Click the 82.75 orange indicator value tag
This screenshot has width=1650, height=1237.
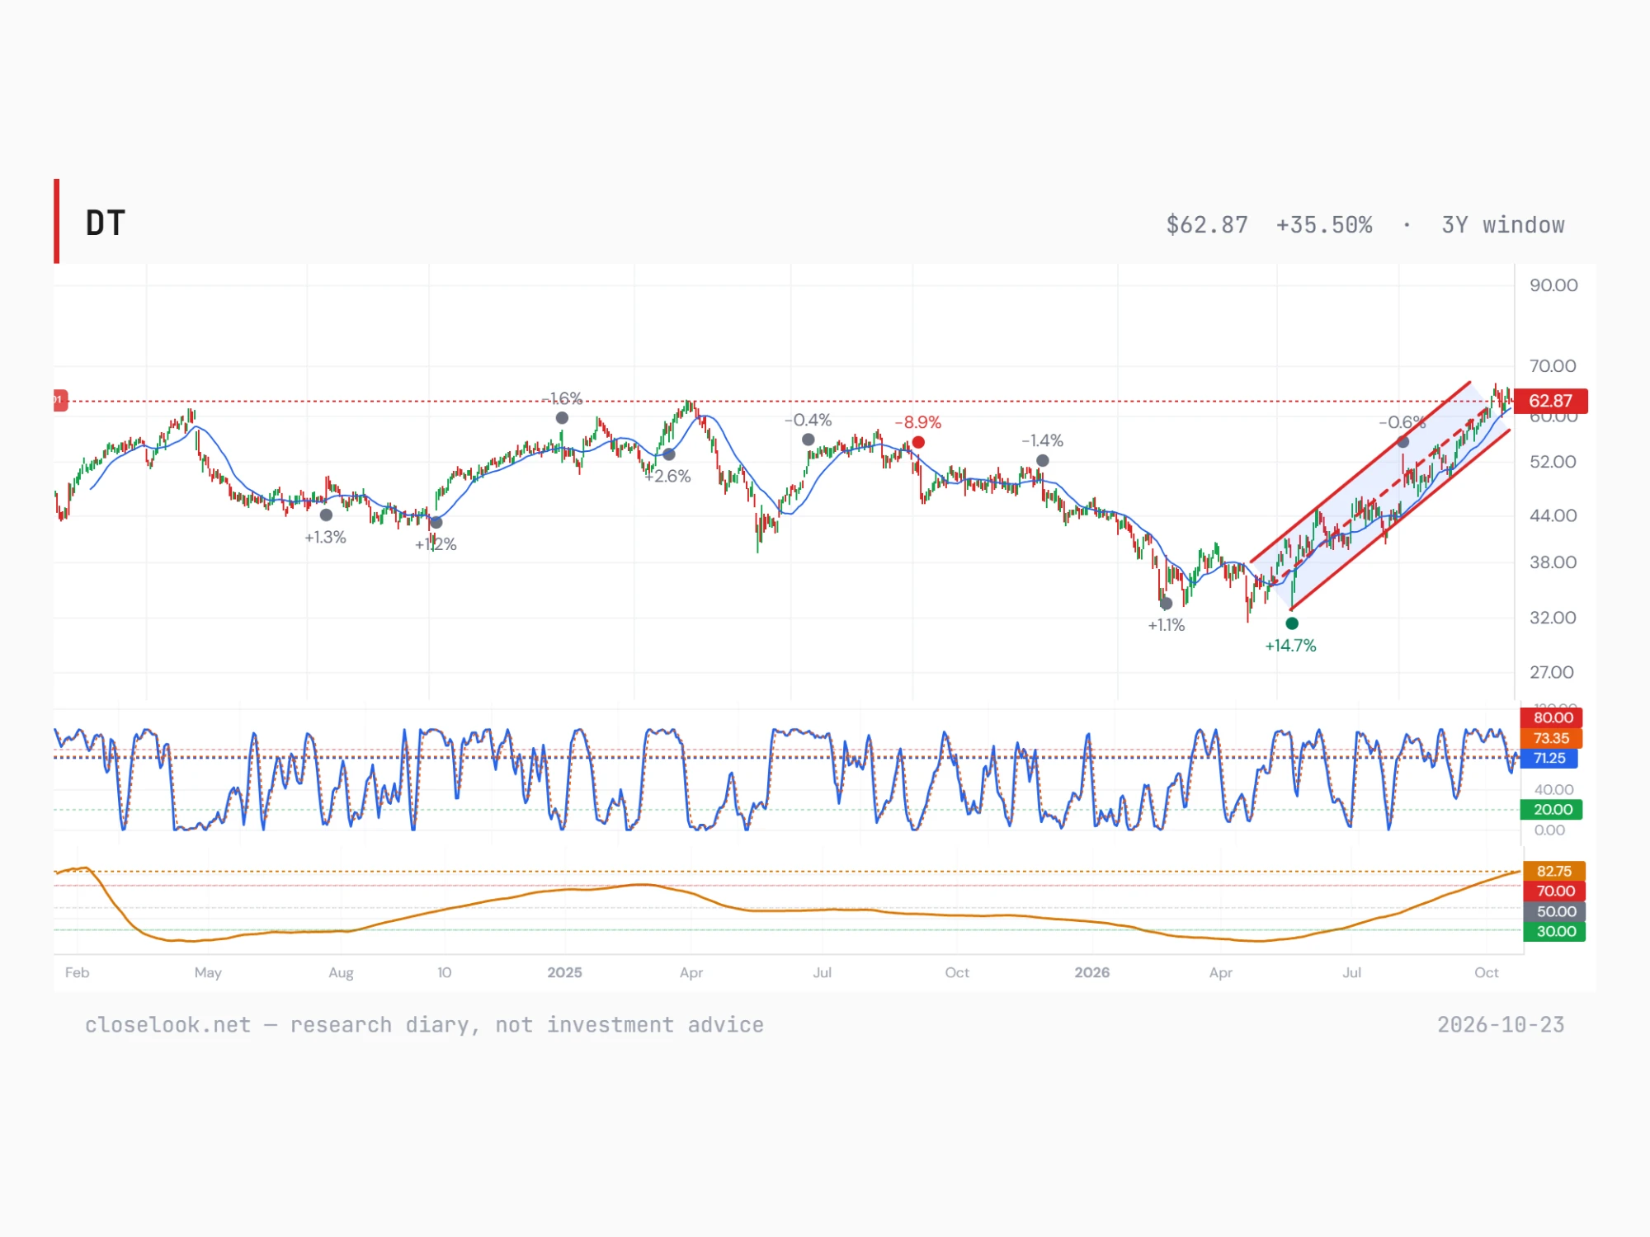tap(1554, 871)
